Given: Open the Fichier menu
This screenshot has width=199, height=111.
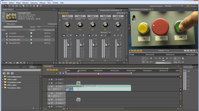Looking at the screenshot, I should coord(5,3).
